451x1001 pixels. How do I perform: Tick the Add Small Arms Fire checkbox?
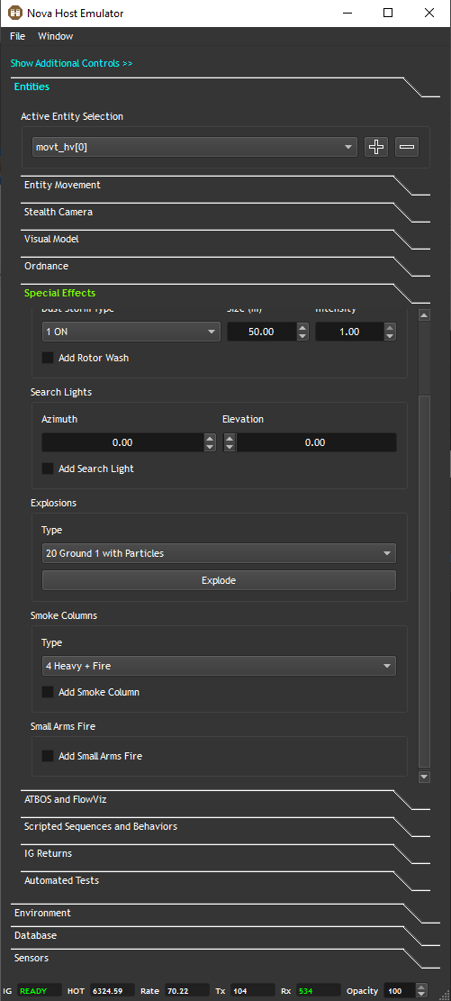(48, 756)
